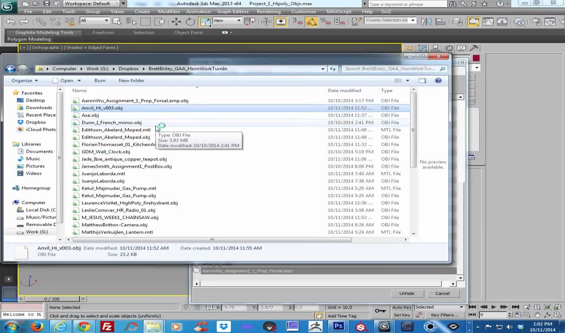This screenshot has height=333, width=565.
Task: Click Go to Start playback button
Action: click(x=473, y=307)
